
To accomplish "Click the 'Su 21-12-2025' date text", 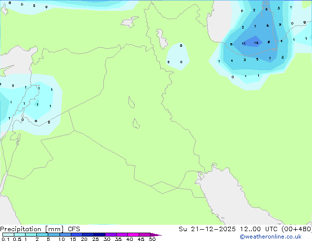I will [207, 229].
